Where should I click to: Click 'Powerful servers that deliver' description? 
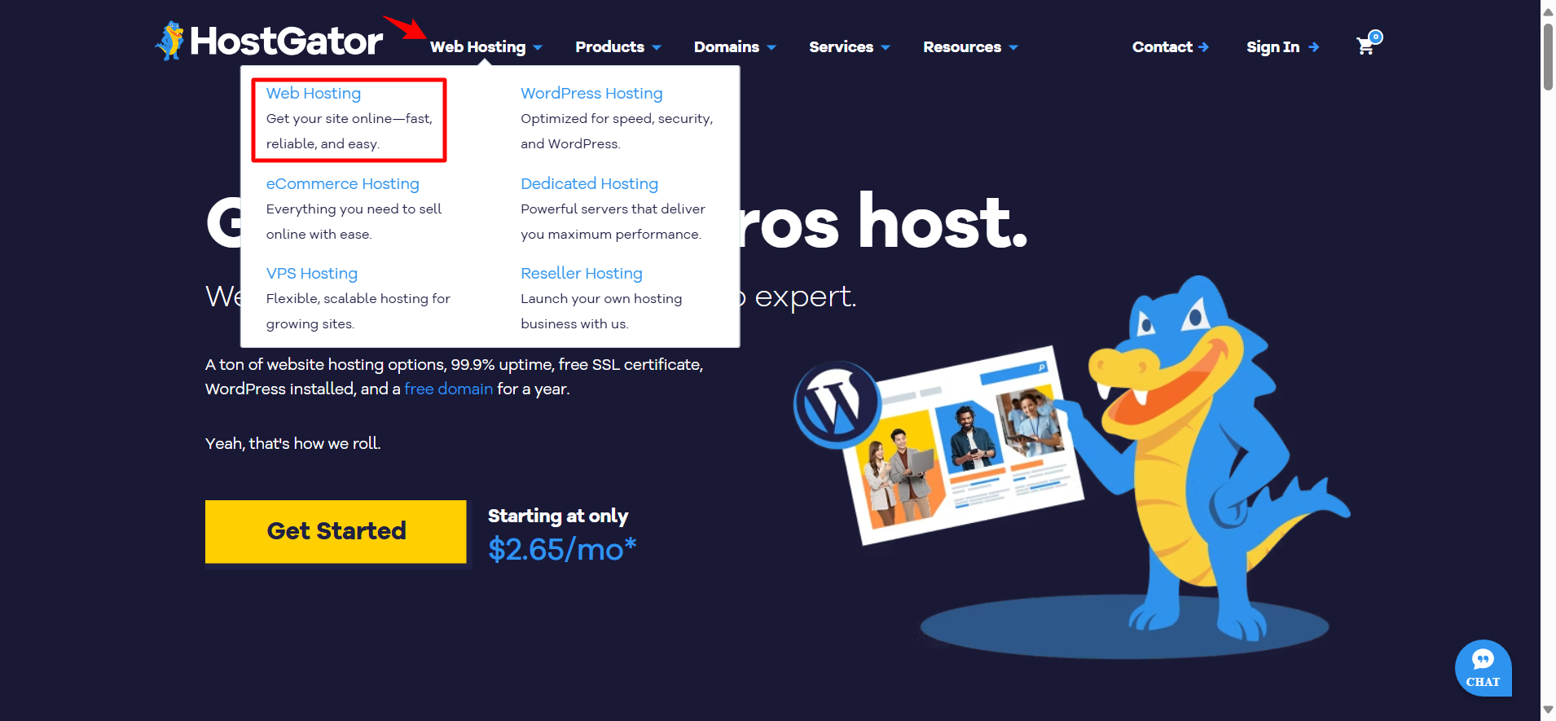(x=613, y=209)
